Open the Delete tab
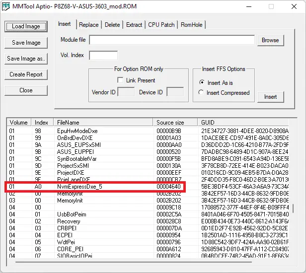The width and height of the screenshot is (306, 273). (x=112, y=25)
